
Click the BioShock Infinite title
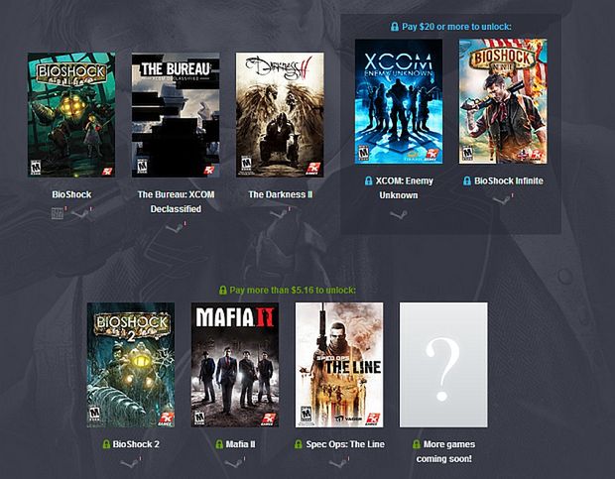(x=509, y=180)
